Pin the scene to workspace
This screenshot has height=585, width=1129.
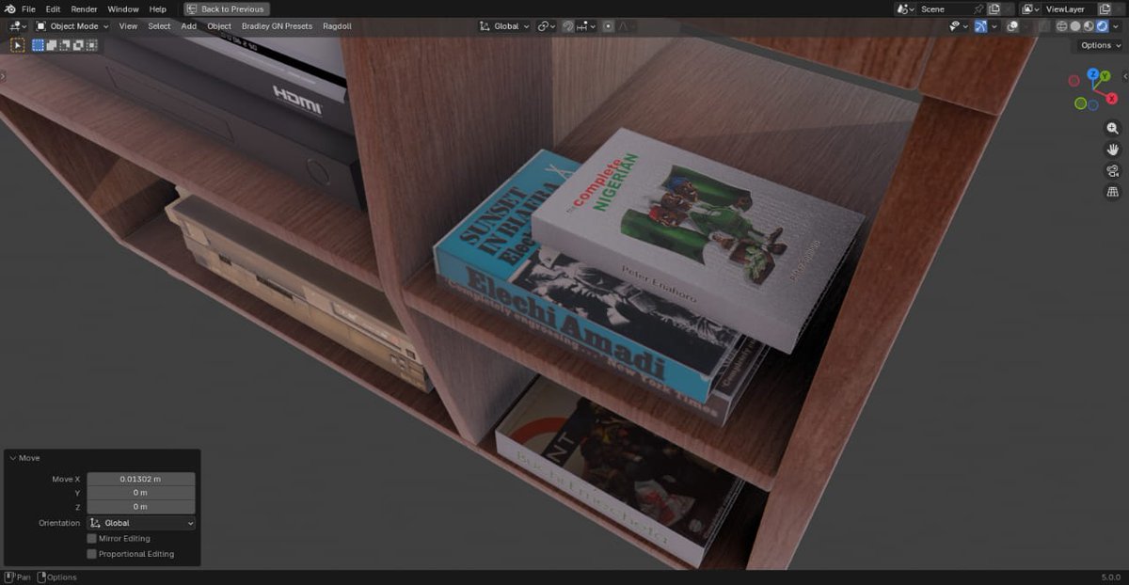978,8
